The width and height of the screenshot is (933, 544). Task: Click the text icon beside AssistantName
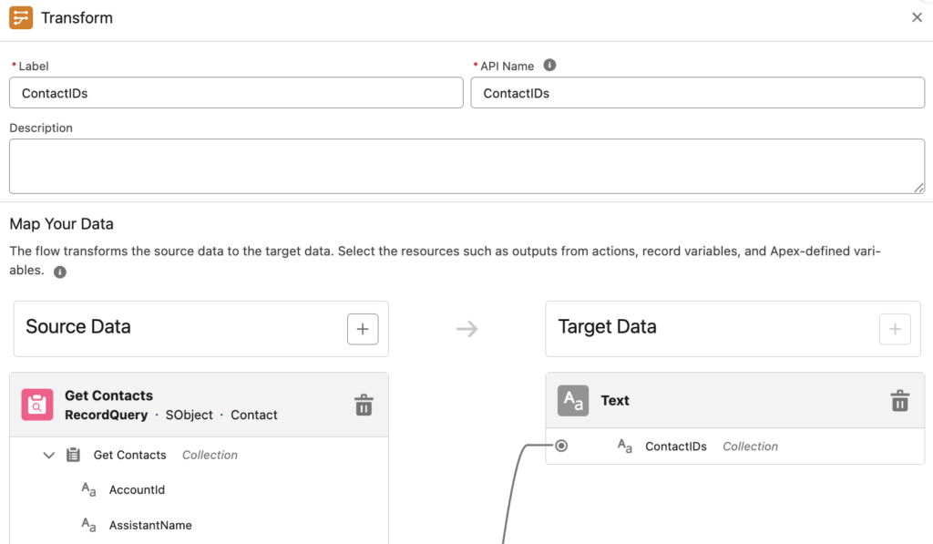[88, 525]
